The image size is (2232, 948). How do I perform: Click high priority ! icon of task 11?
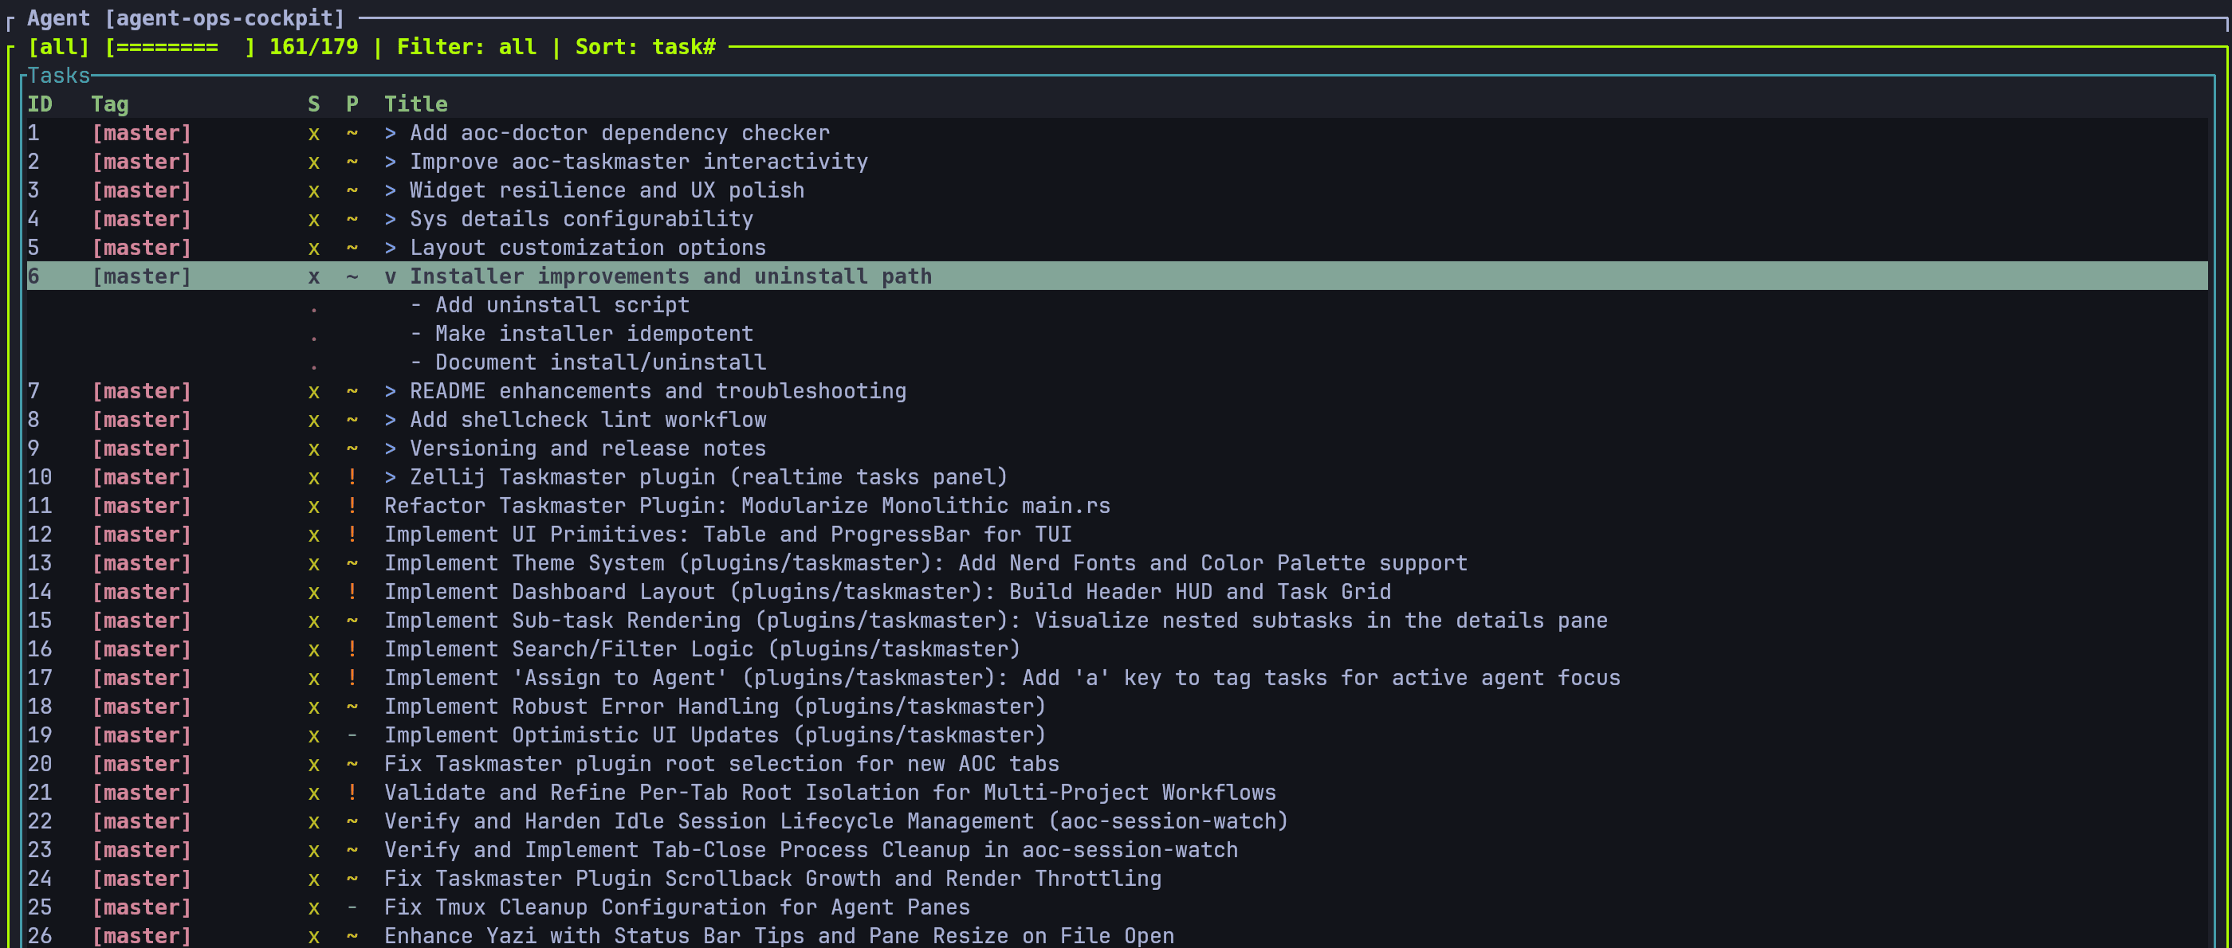pyautogui.click(x=352, y=506)
